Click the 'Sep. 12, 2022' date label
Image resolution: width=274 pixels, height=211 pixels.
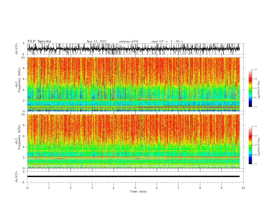click(97, 41)
